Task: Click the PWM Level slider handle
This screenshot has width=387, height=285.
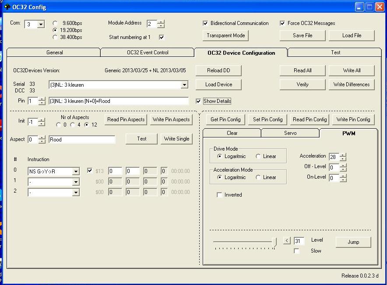Action: click(x=274, y=242)
